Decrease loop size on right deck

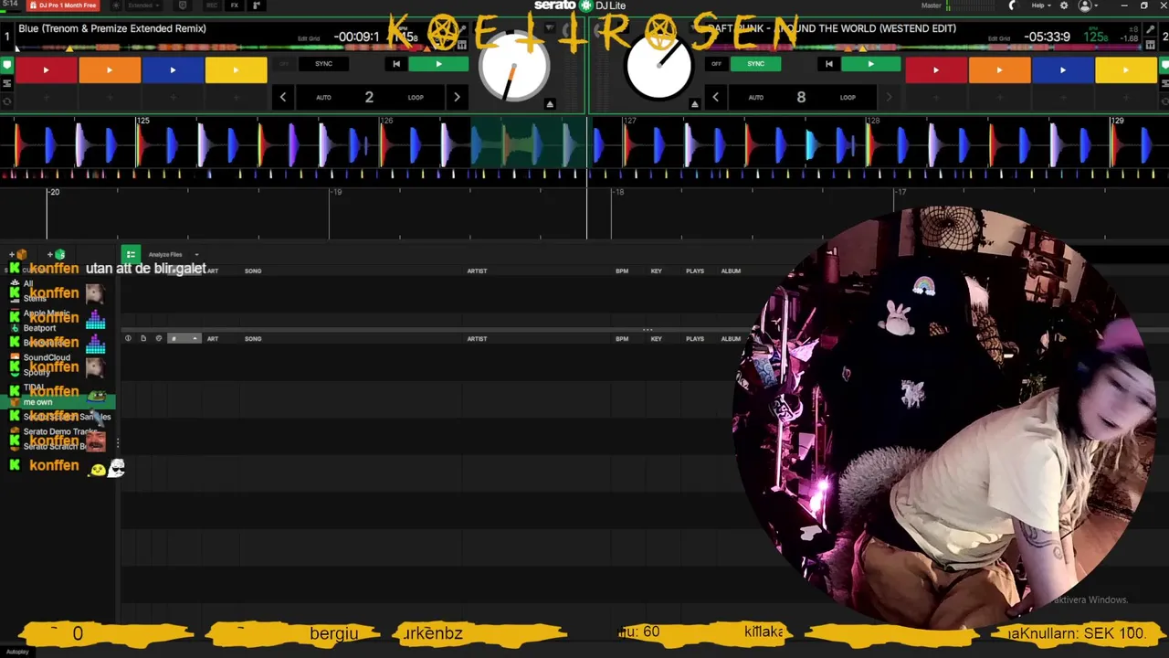point(715,97)
